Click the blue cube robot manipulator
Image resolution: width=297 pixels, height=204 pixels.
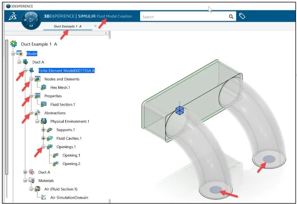180,110
